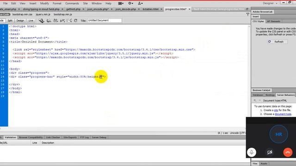Open the View menu
296x166 pixels.
pyautogui.click(x=23, y=3)
